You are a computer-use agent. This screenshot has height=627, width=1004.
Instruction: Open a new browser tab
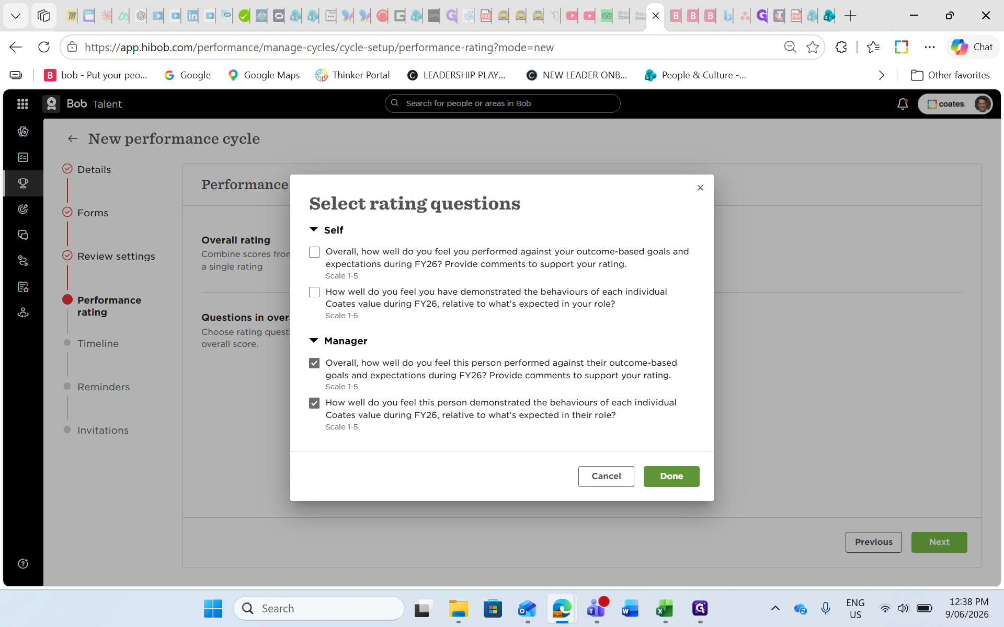tap(850, 16)
